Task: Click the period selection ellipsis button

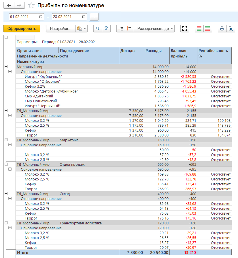Action: [x=94, y=17]
